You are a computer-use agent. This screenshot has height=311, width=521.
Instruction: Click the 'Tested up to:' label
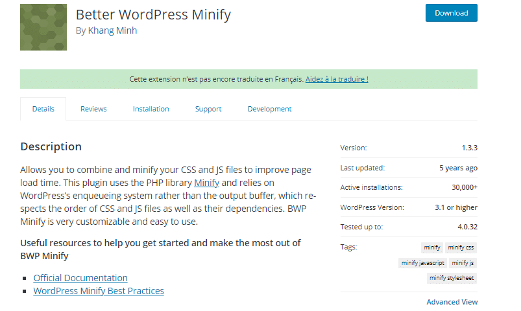tap(361, 227)
